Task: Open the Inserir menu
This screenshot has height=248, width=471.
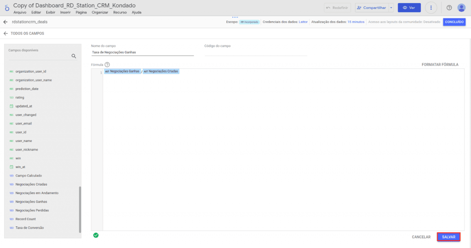Action: (x=65, y=12)
